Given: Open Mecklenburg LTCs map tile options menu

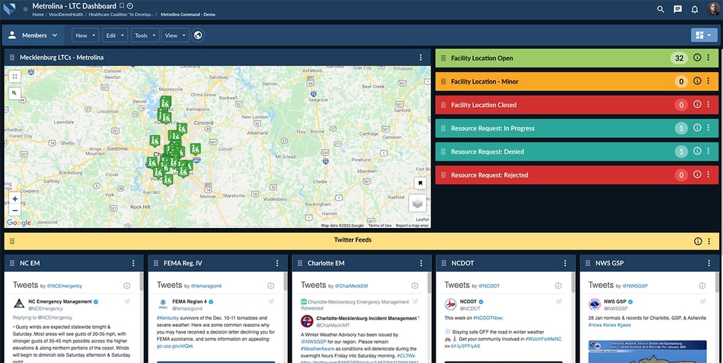Looking at the screenshot, I should [420, 57].
